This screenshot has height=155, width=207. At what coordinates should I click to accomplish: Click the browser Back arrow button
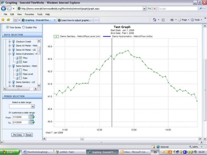[4, 9]
